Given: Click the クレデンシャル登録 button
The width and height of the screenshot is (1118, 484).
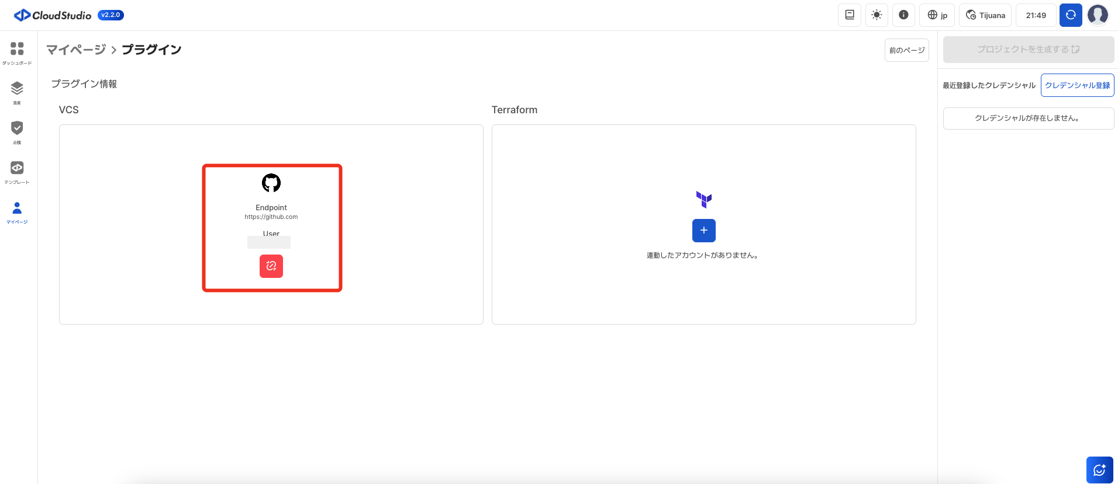Looking at the screenshot, I should 1077,85.
